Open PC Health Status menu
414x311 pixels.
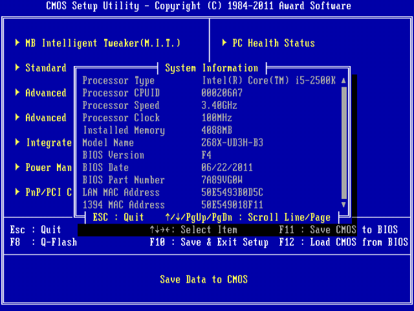(x=273, y=43)
